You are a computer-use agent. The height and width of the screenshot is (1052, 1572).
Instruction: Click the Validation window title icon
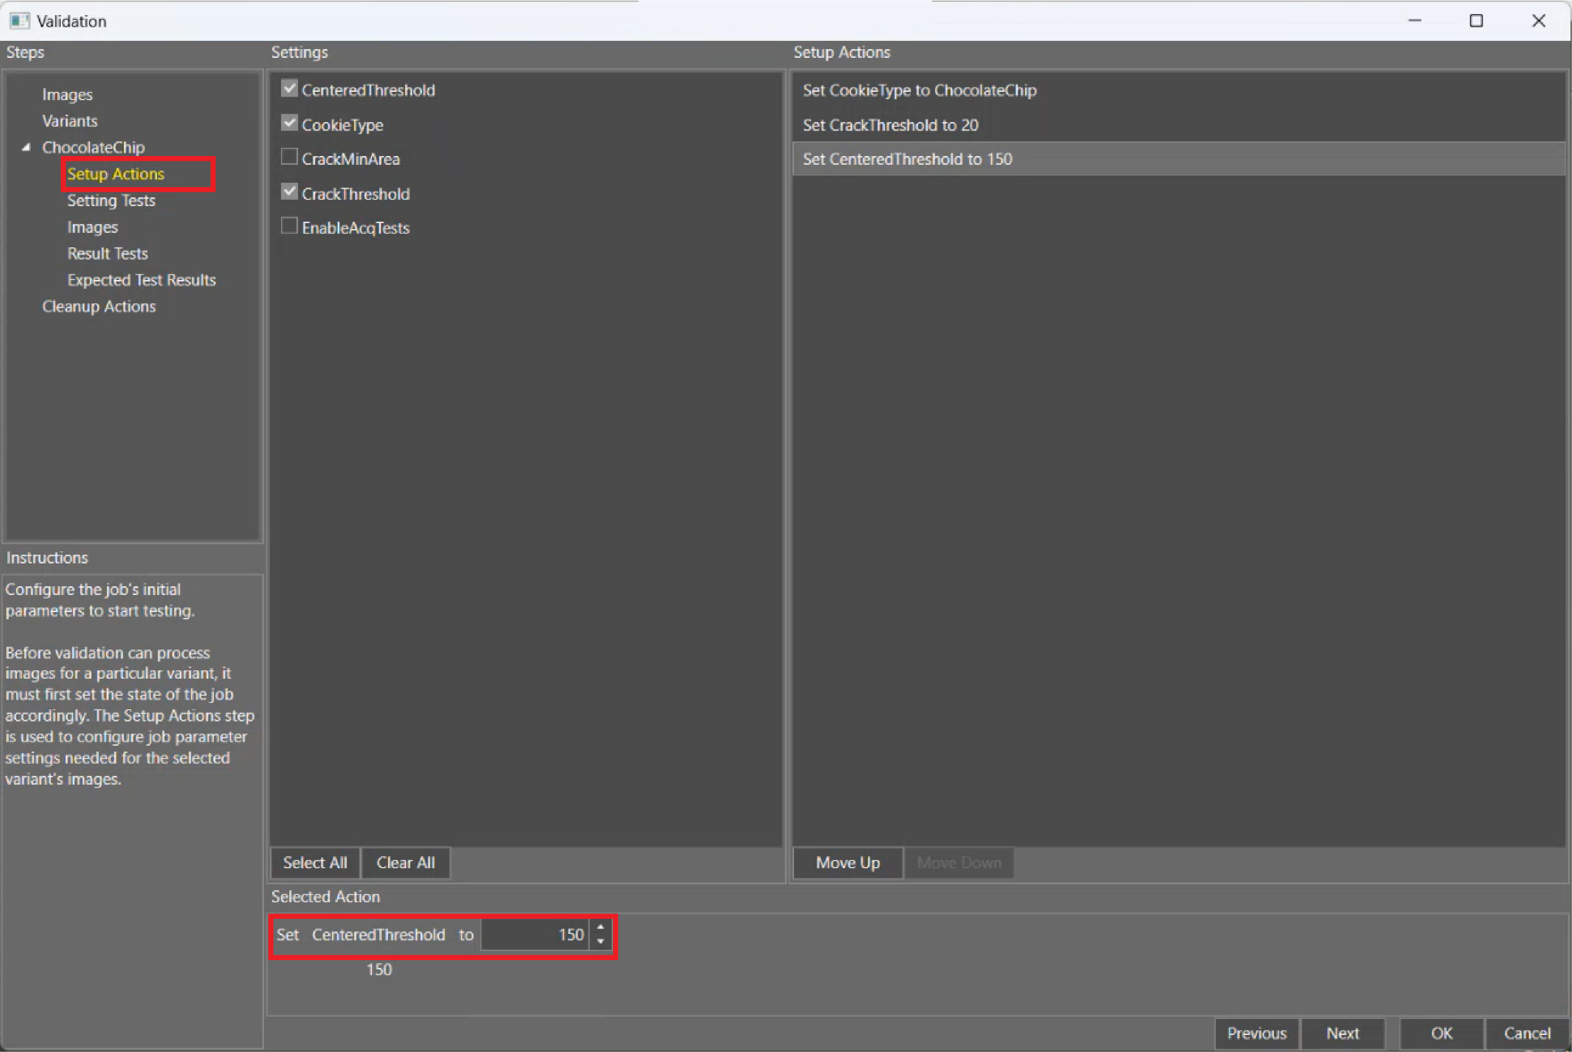[x=19, y=21]
